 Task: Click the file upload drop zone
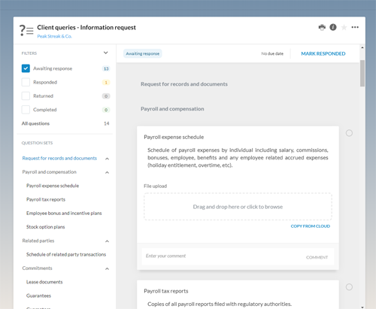[238, 207]
